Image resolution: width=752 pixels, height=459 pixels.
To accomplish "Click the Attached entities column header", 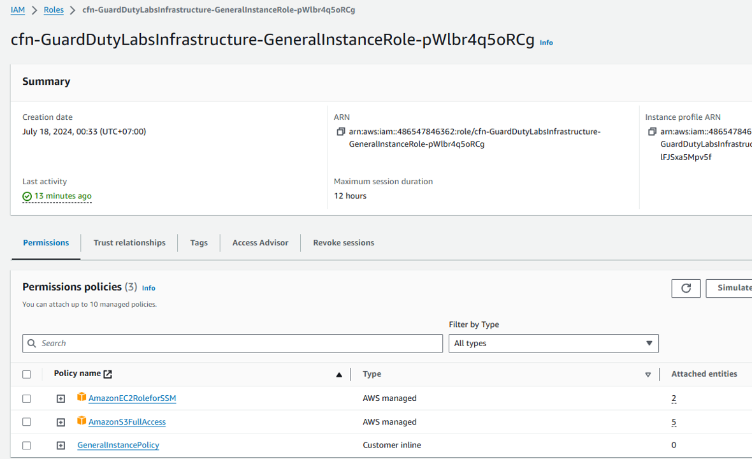I will click(x=704, y=374).
